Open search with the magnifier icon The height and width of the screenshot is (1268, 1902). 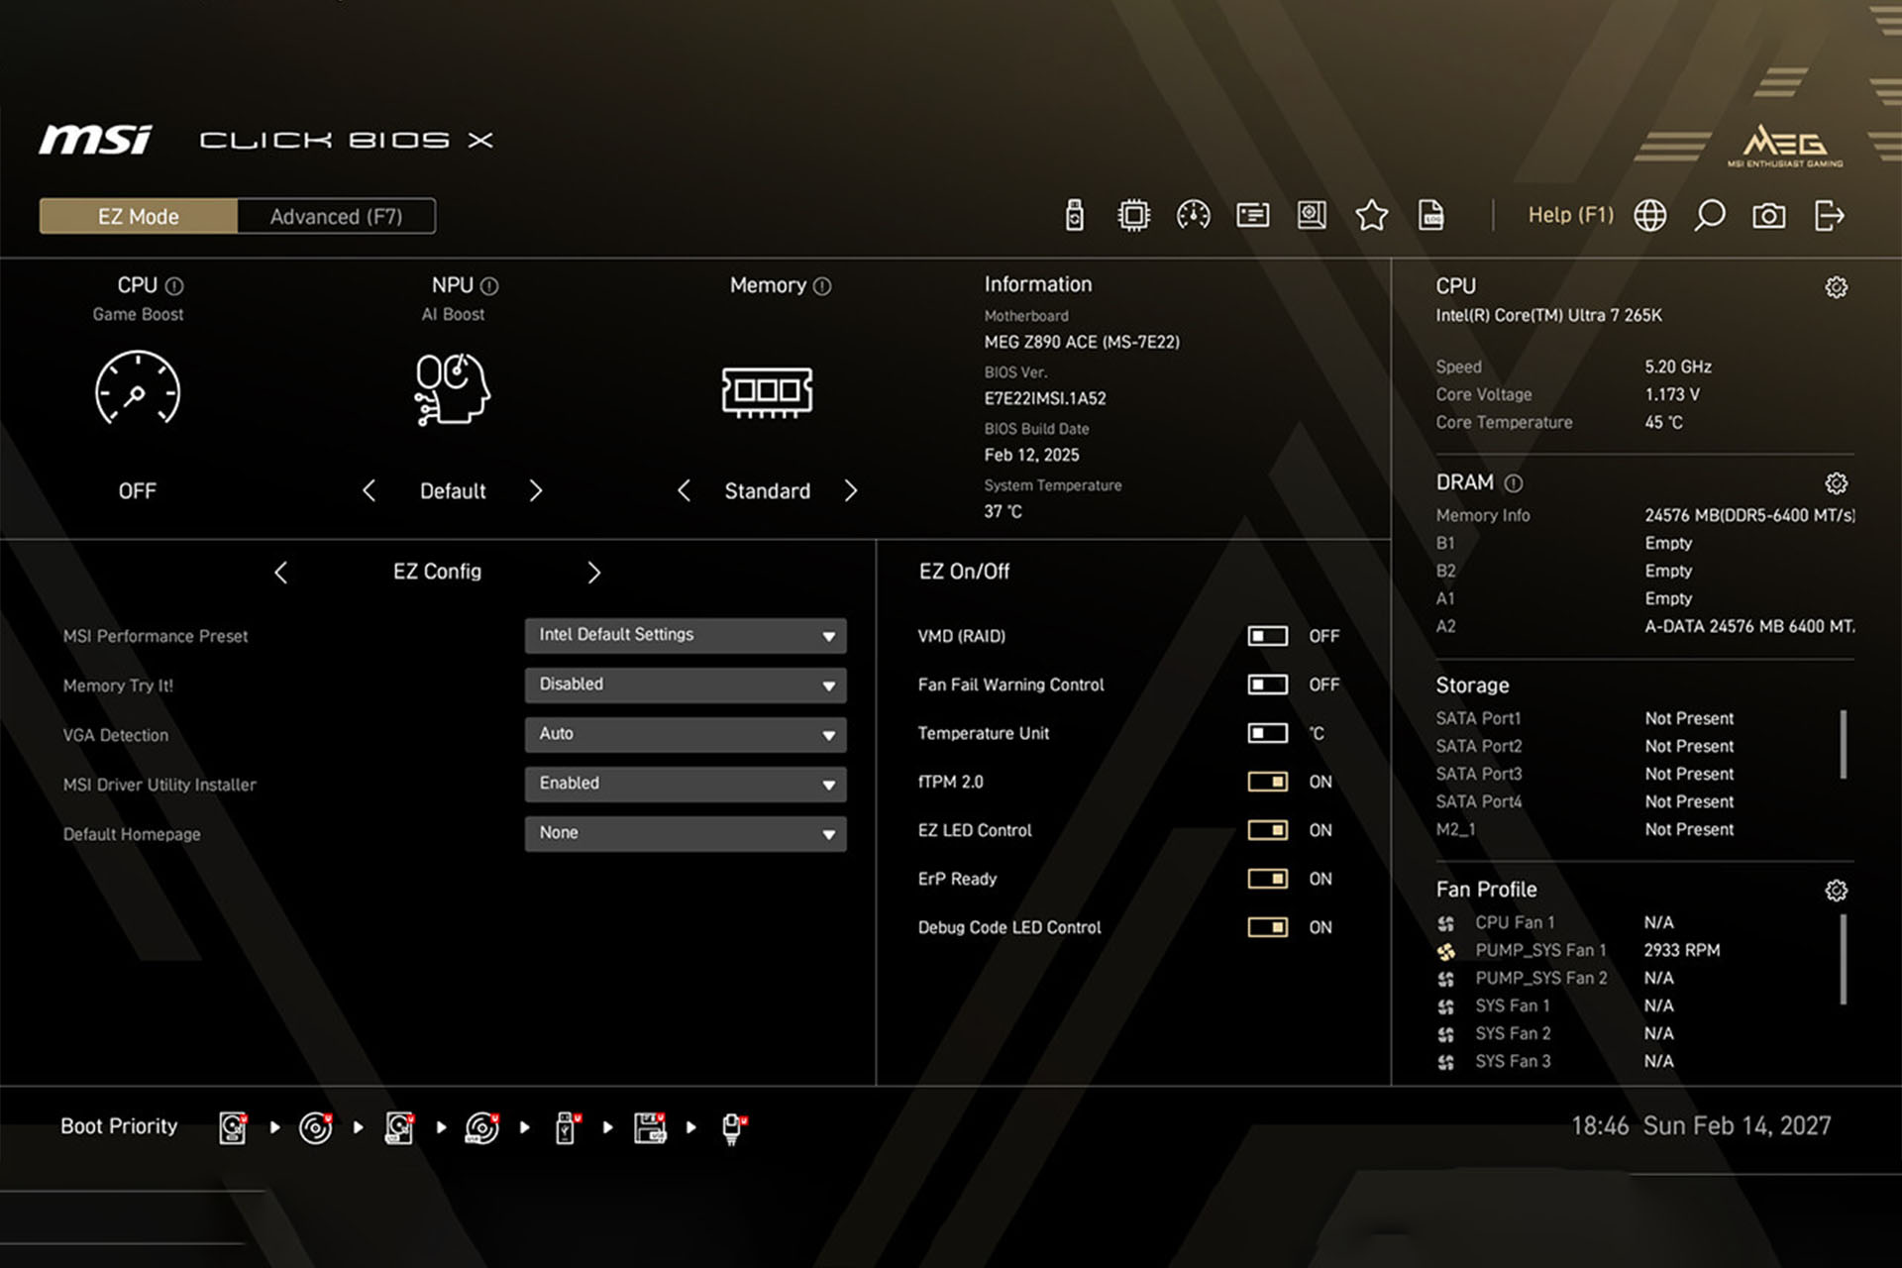tap(1709, 215)
